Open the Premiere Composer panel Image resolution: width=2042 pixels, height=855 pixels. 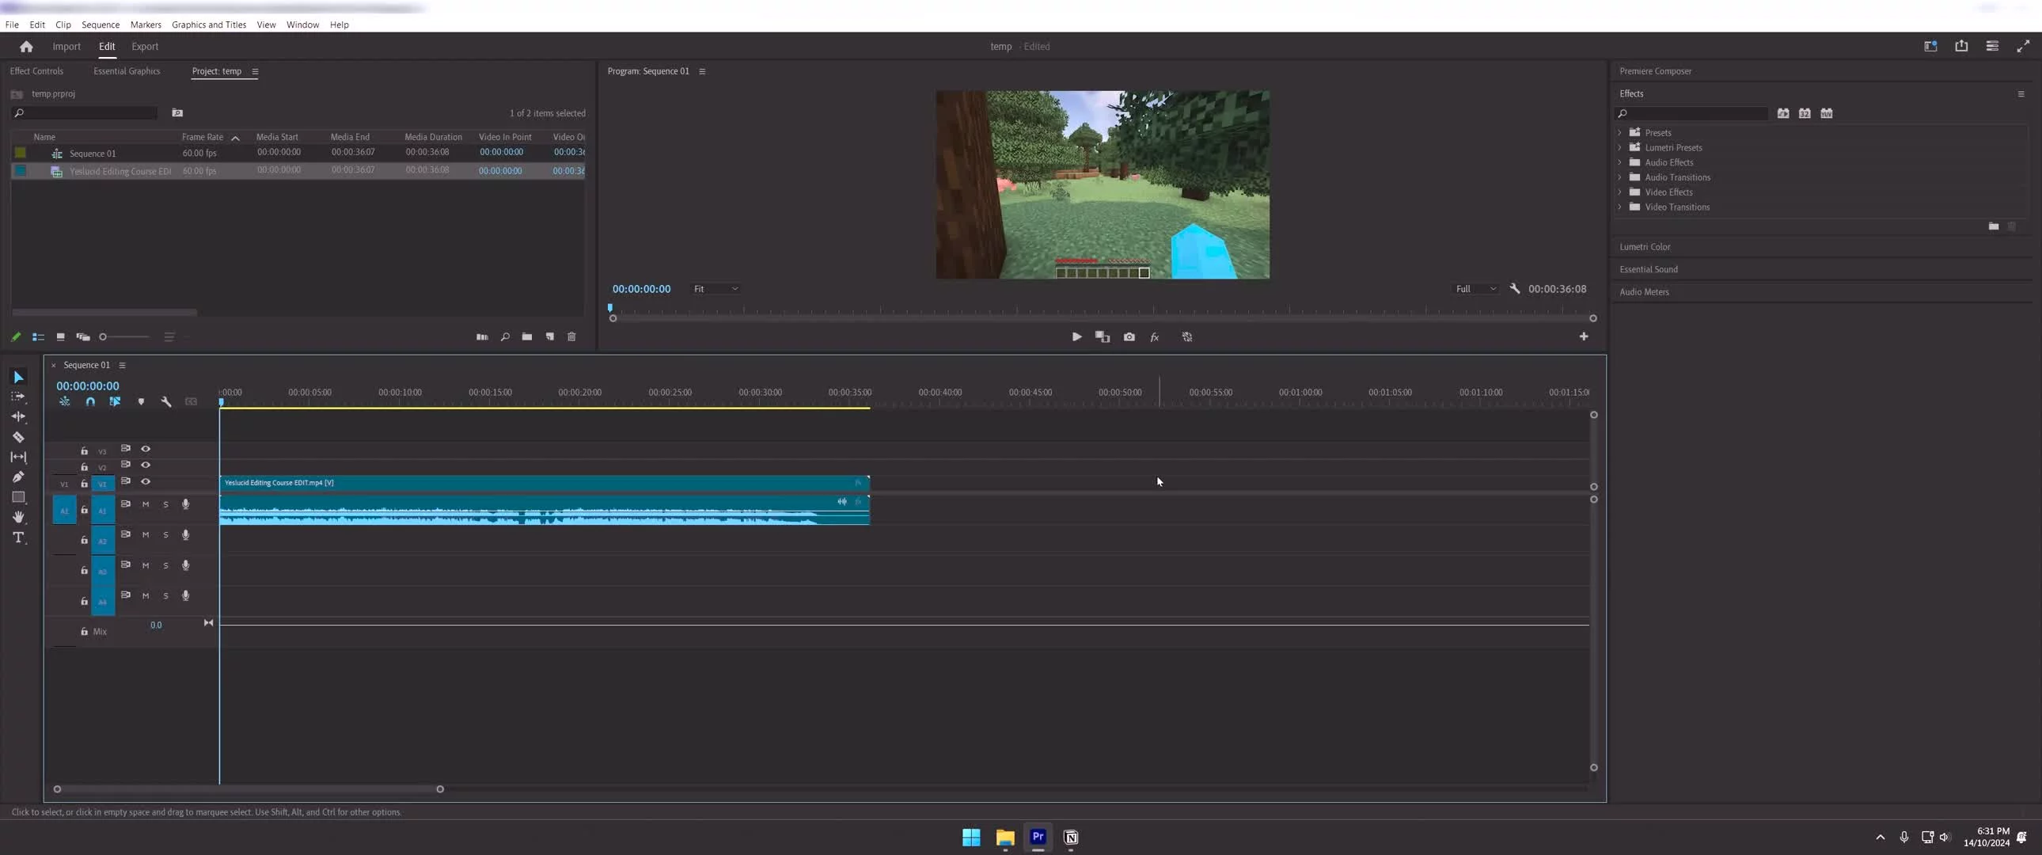click(1655, 71)
